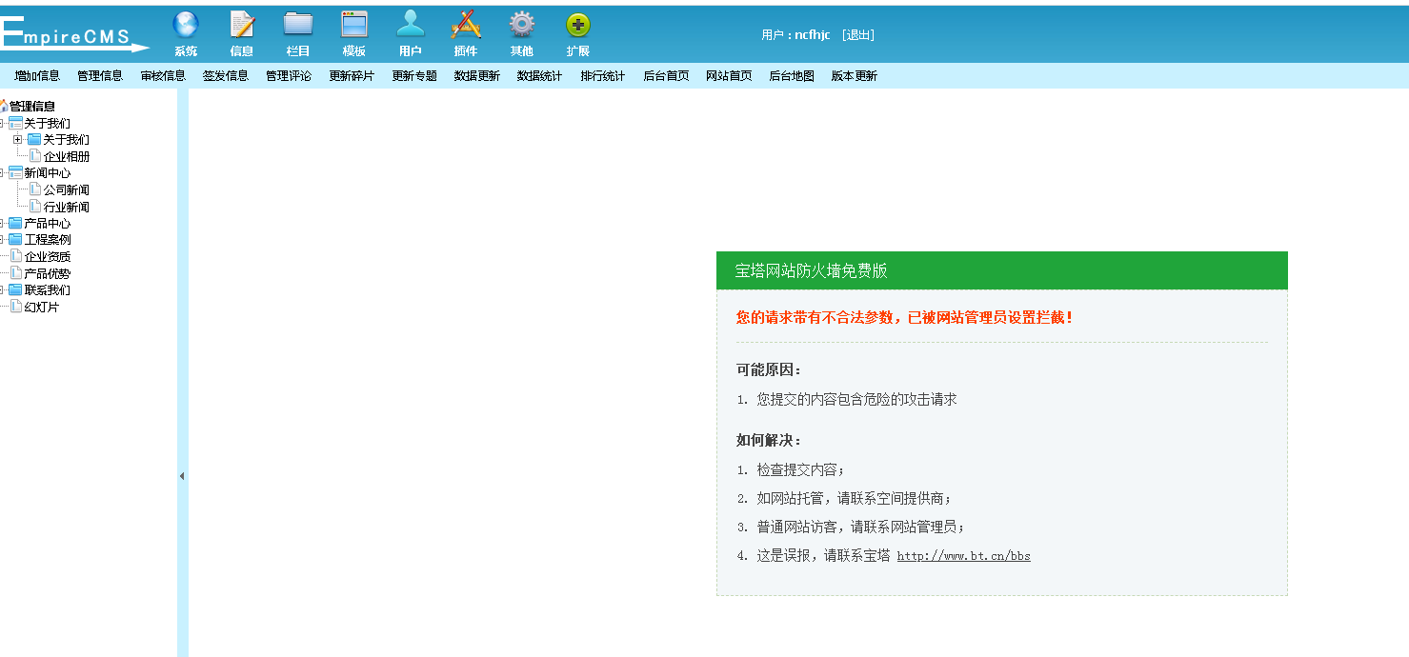Screen dimensions: 1409x657
Task: Select 审核信息 in the submenu bar
Action: click(x=163, y=76)
